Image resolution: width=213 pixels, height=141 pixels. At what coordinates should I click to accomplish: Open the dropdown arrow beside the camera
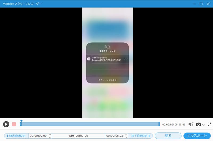click(203, 125)
